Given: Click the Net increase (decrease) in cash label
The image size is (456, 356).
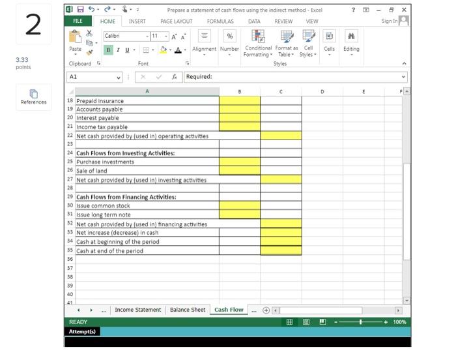Looking at the screenshot, I should point(117,233).
